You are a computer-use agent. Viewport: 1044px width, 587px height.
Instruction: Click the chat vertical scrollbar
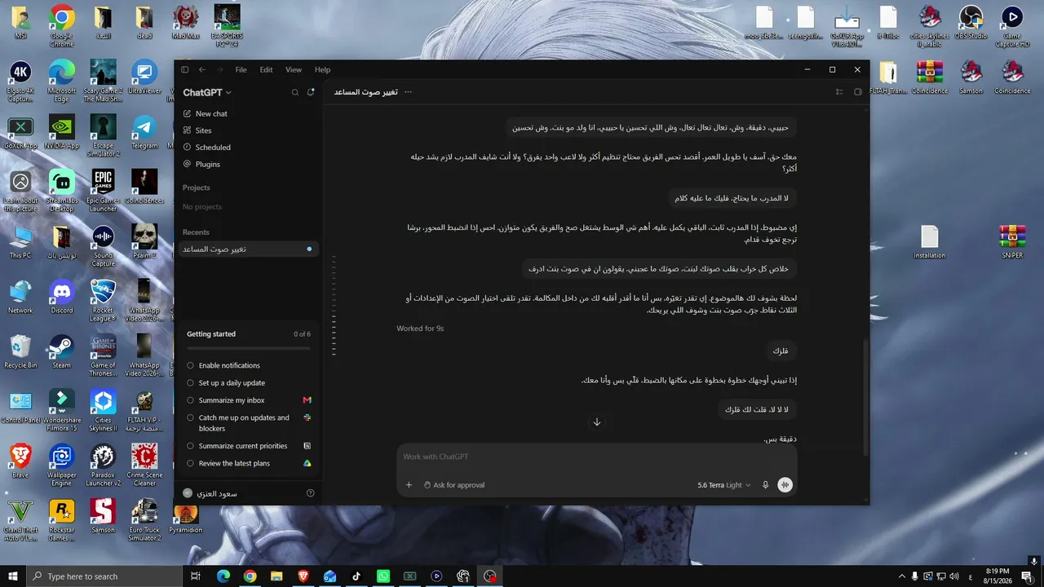tap(865, 395)
